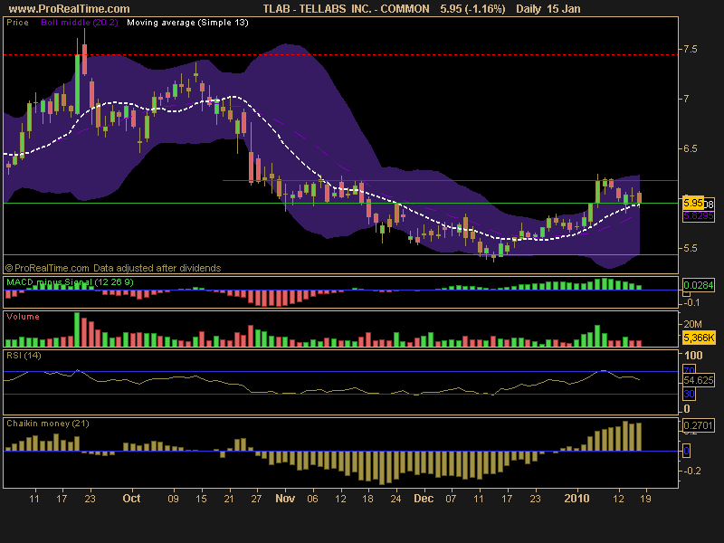The height and width of the screenshot is (543, 724).
Task: Click the 54.625 RSI value tag
Action: pos(698,380)
